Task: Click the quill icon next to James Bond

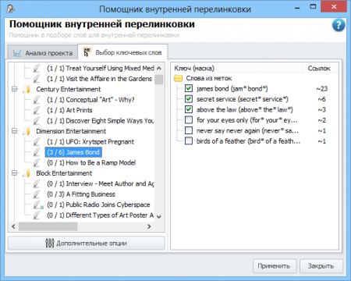Action: [x=37, y=152]
